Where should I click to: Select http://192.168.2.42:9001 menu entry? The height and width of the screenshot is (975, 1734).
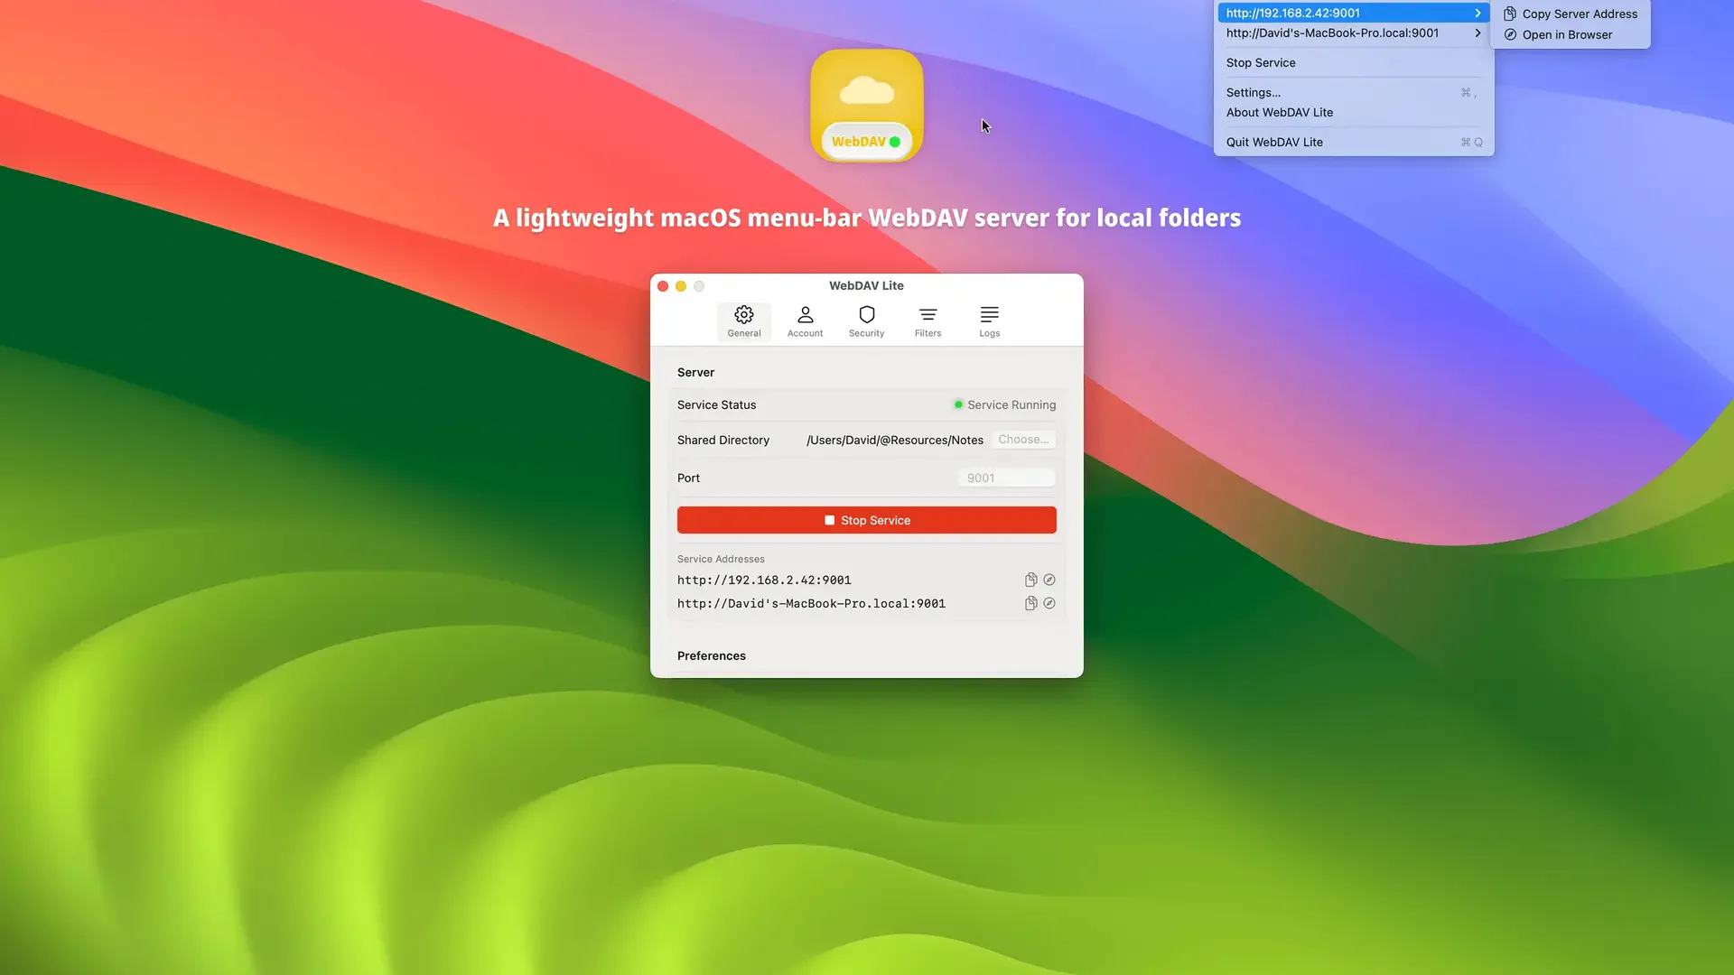pos(1353,13)
